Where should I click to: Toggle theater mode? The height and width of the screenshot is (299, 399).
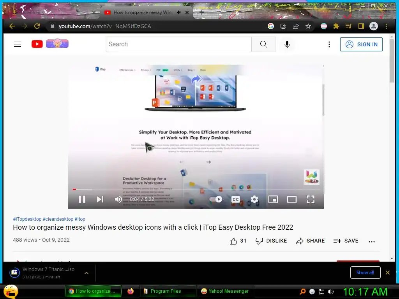(292, 199)
